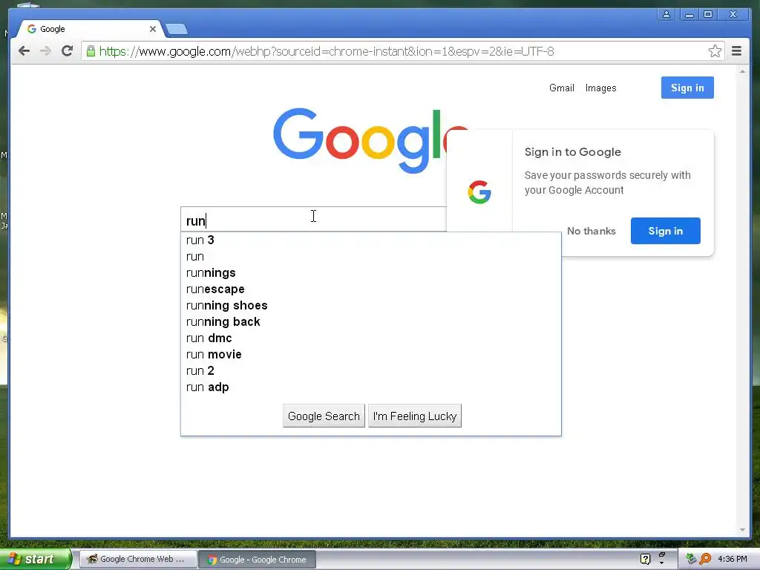Viewport: 760px width, 570px height.
Task: Open the Images link
Action: tap(600, 88)
